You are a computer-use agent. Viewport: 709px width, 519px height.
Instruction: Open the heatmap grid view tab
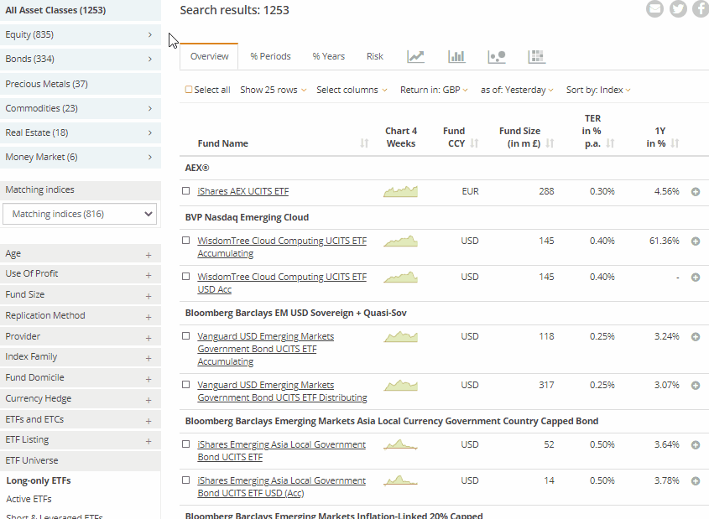[x=537, y=57]
